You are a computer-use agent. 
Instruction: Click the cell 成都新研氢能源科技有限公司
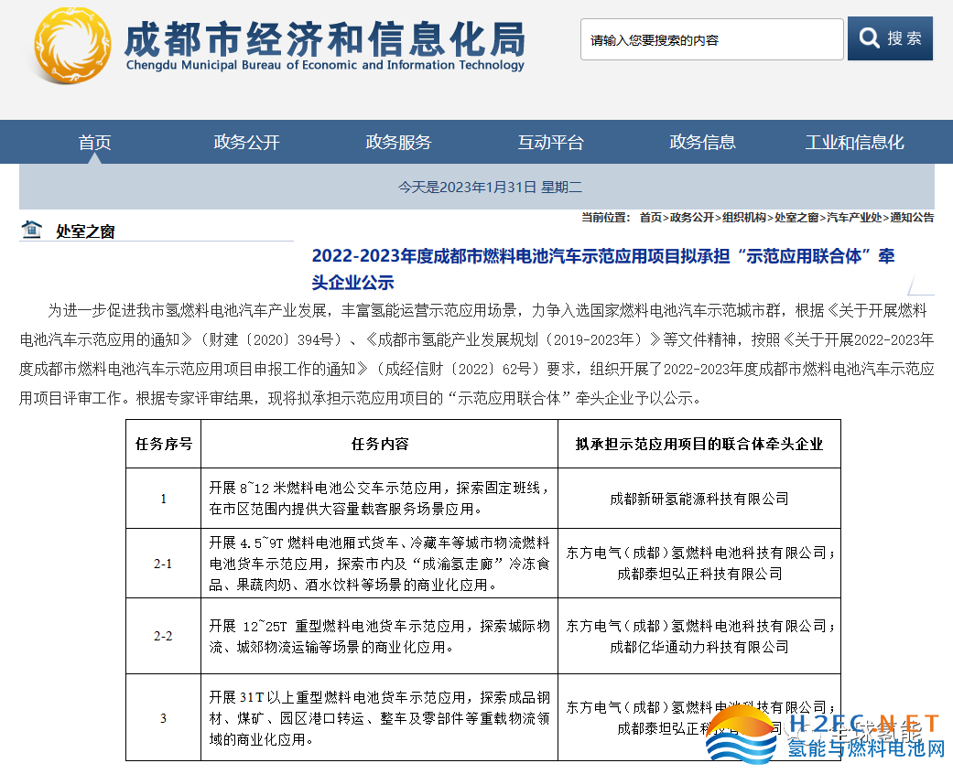[699, 499]
